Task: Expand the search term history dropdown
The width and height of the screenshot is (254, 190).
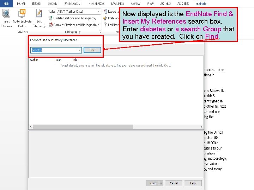Action: coord(80,50)
